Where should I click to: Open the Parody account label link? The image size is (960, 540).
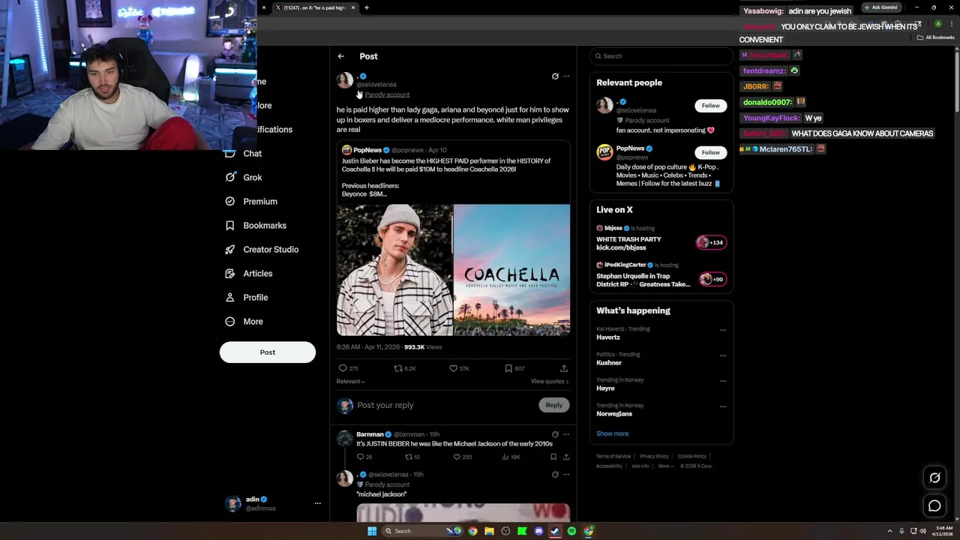(387, 94)
